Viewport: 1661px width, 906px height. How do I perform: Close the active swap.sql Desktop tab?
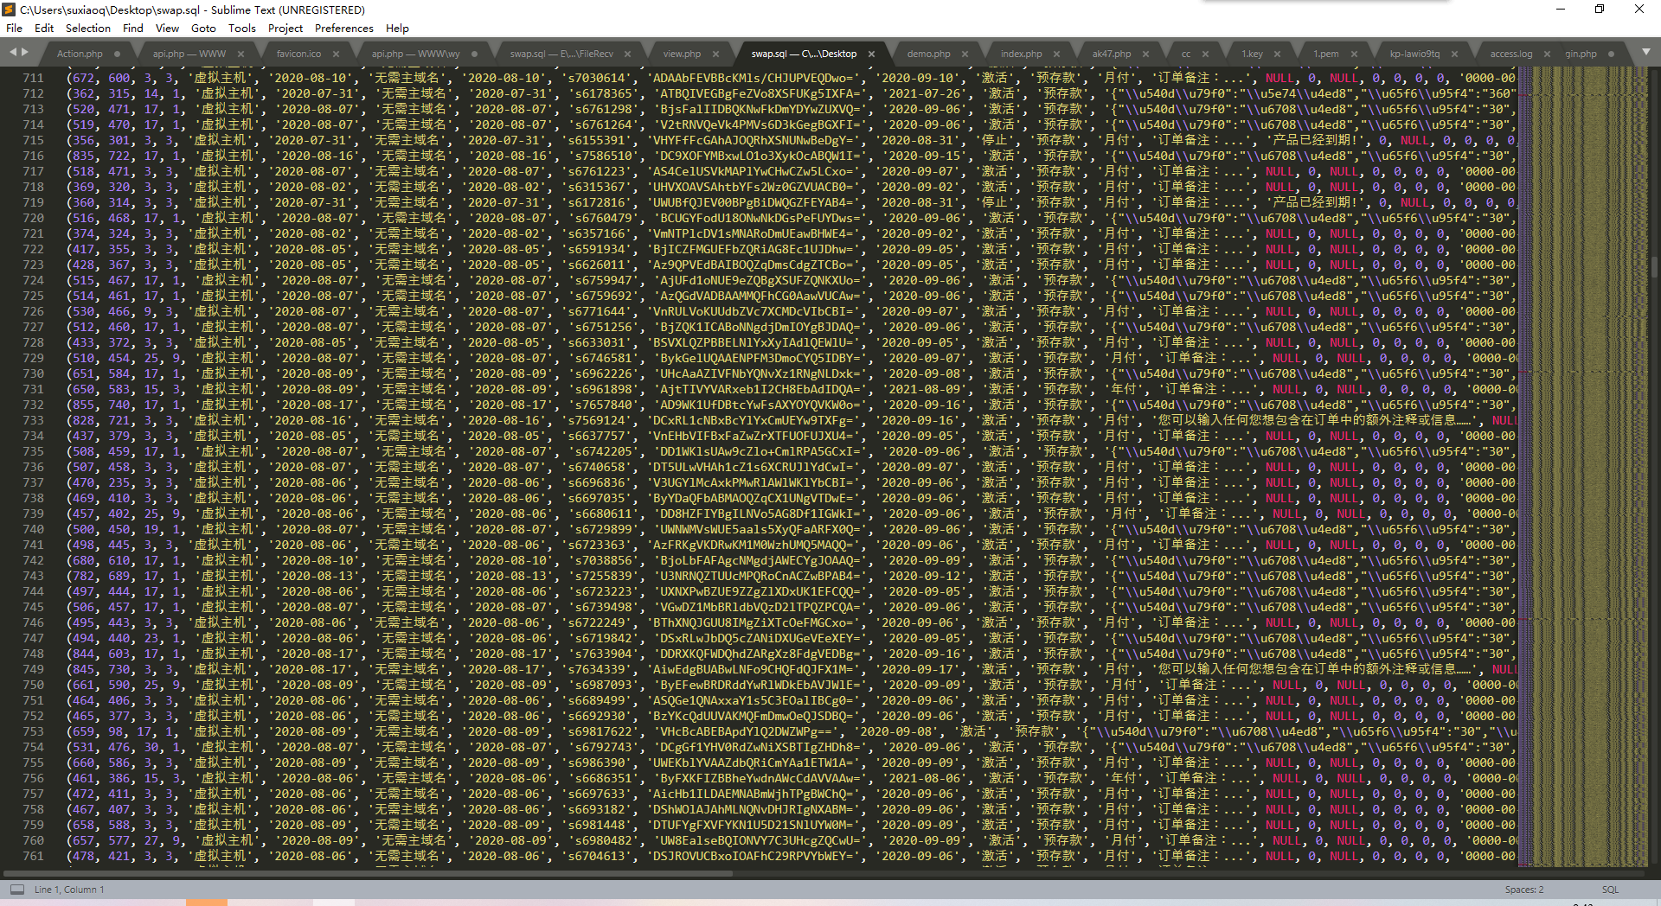click(871, 54)
